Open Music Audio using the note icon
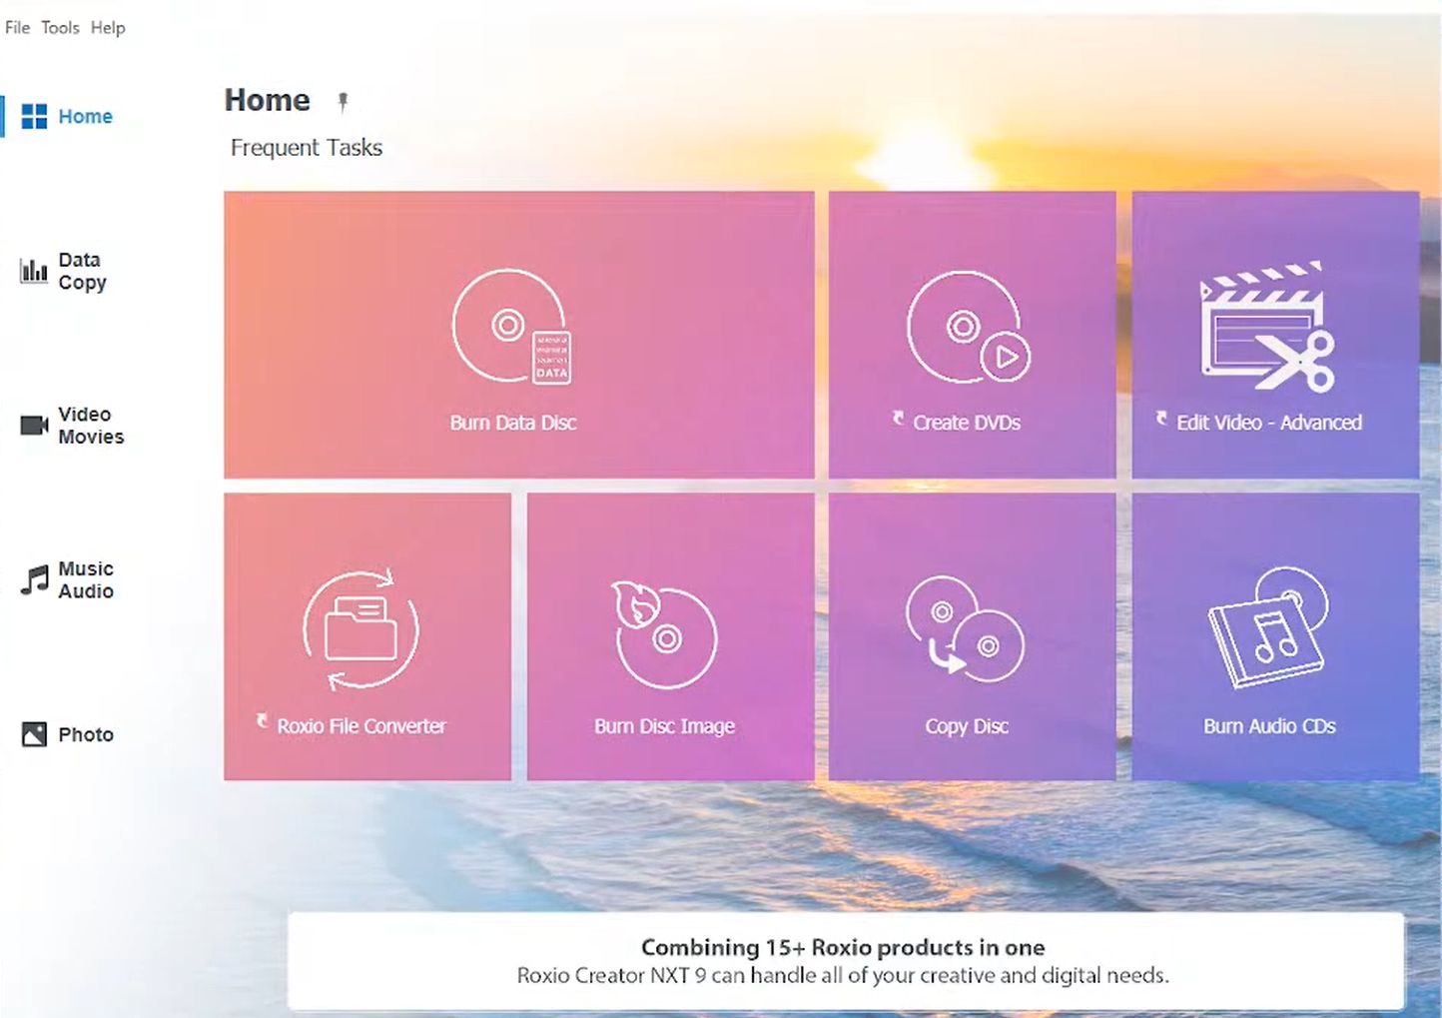The height and width of the screenshot is (1018, 1442). coord(33,579)
